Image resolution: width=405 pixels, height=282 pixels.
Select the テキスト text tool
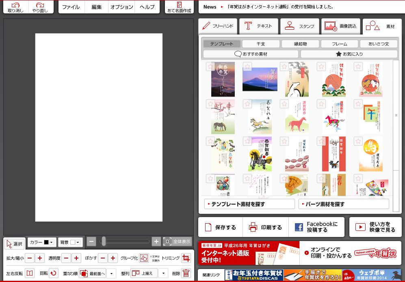click(258, 26)
